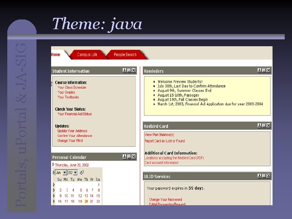Click the Student Information channel title
The width and height of the screenshot is (292, 219).
(x=71, y=71)
